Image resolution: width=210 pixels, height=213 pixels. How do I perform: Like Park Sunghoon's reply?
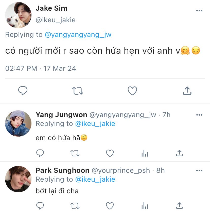click(x=110, y=206)
